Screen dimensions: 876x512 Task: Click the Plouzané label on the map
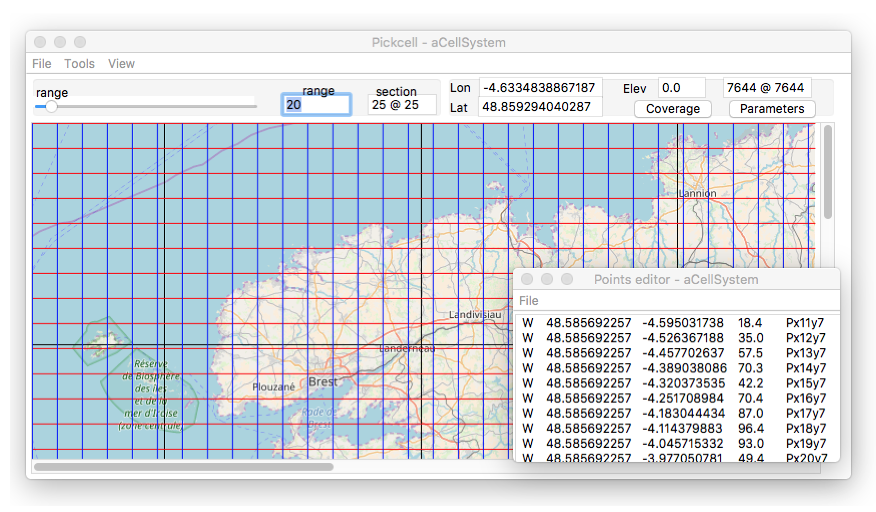tap(274, 387)
